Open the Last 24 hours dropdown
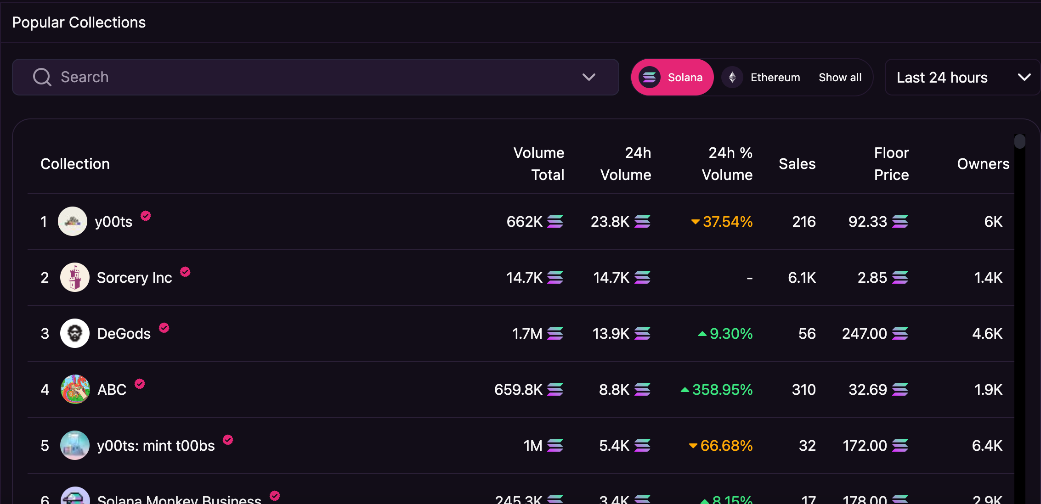This screenshot has height=504, width=1041. [x=962, y=77]
